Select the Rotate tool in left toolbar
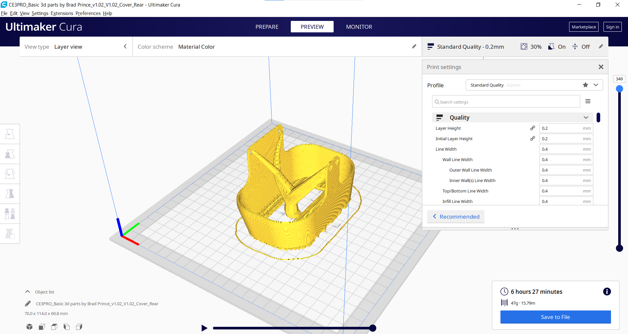 point(10,174)
